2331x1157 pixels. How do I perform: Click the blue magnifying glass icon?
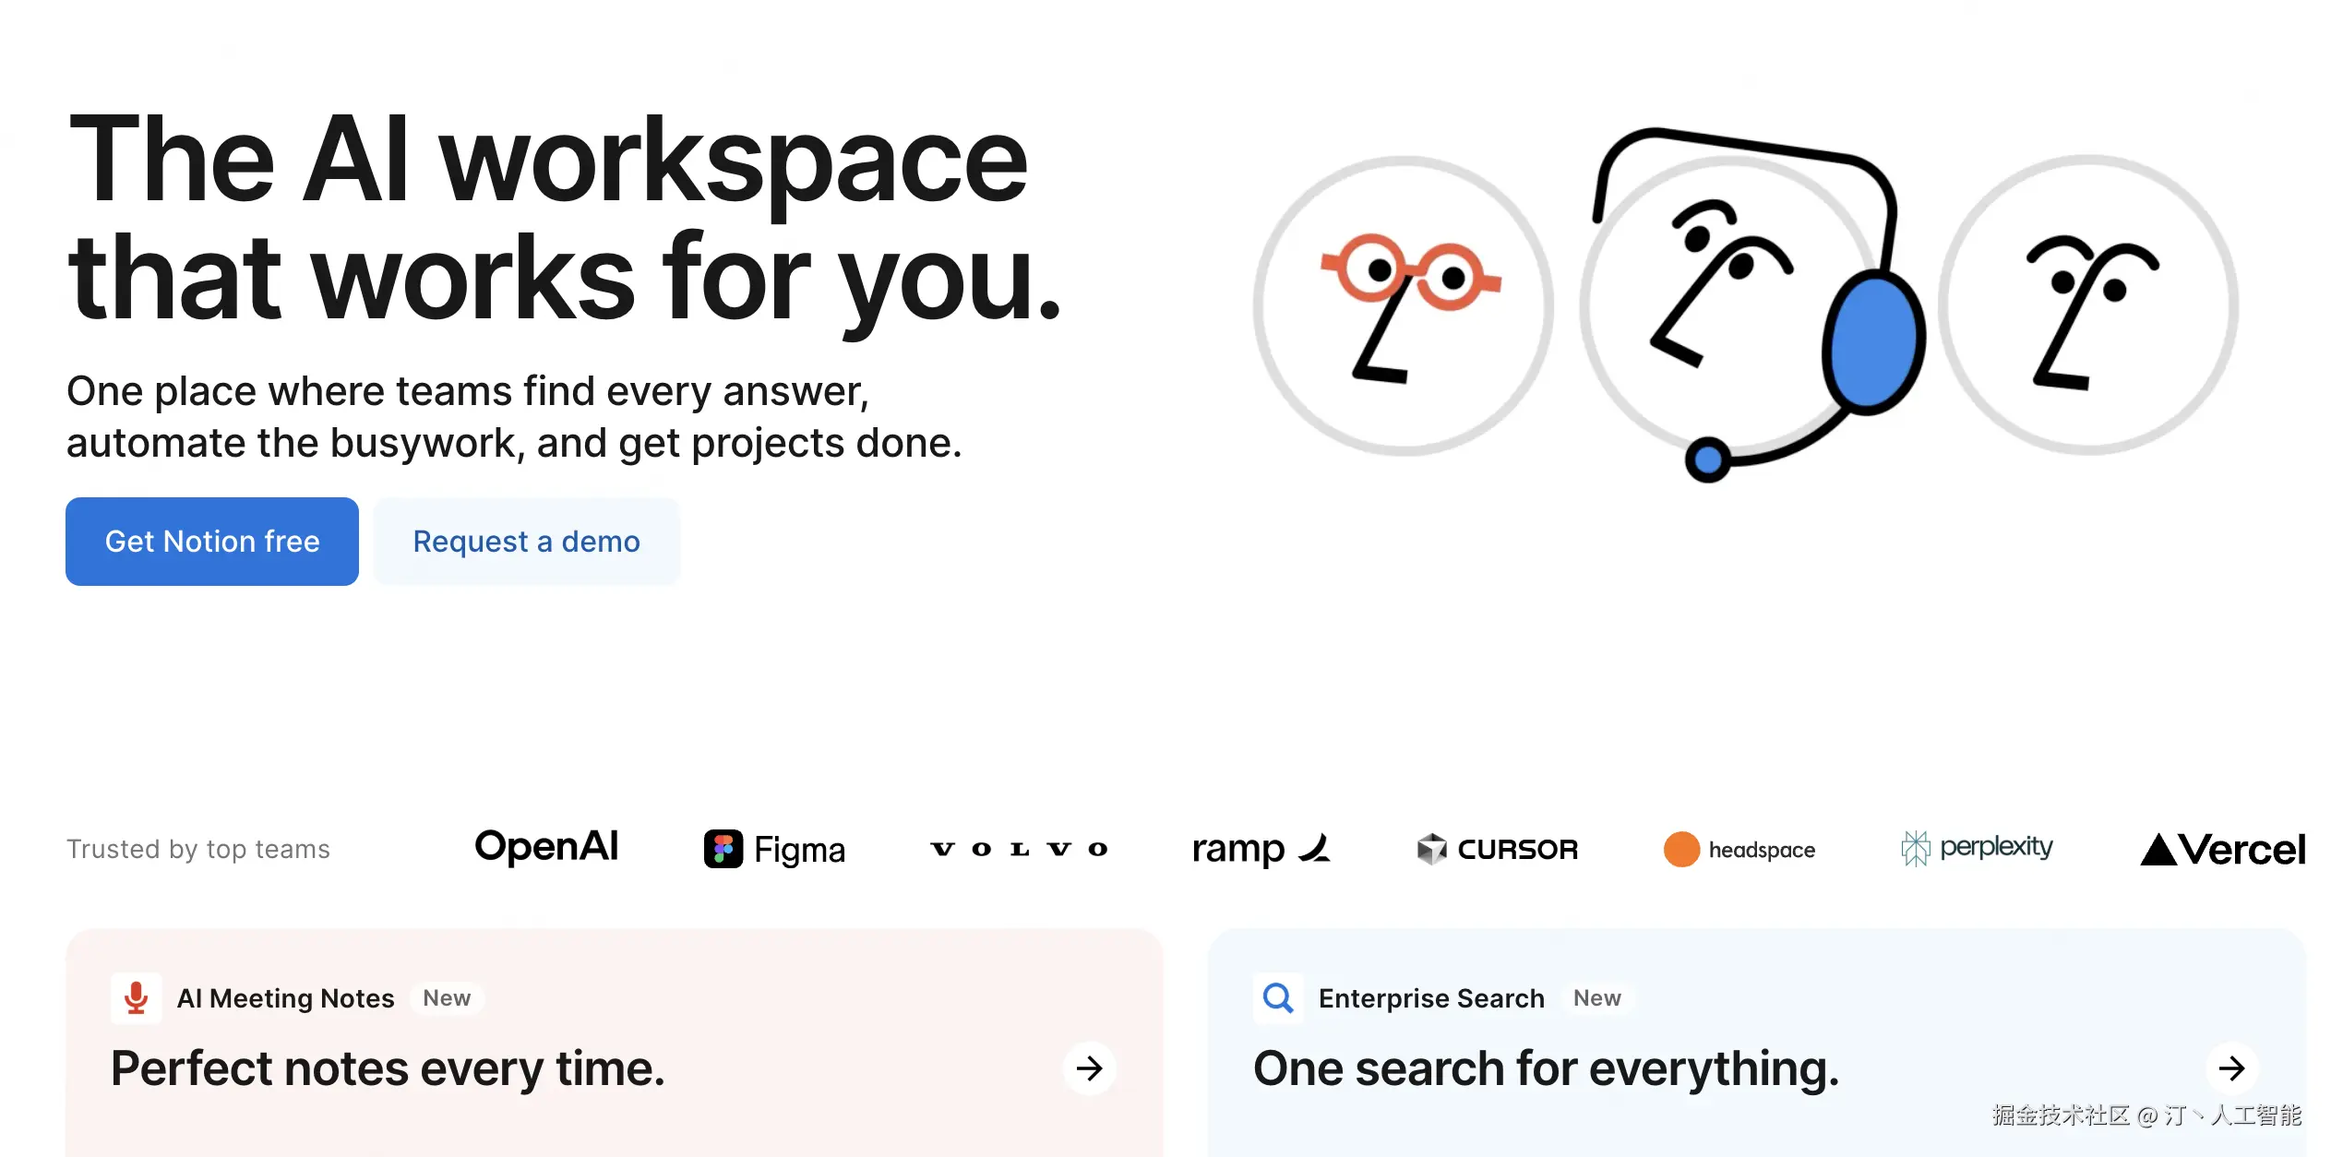point(1278,998)
